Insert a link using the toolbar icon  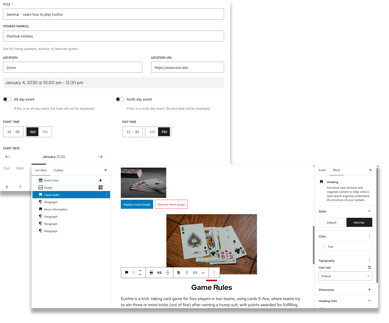[x=195, y=273]
